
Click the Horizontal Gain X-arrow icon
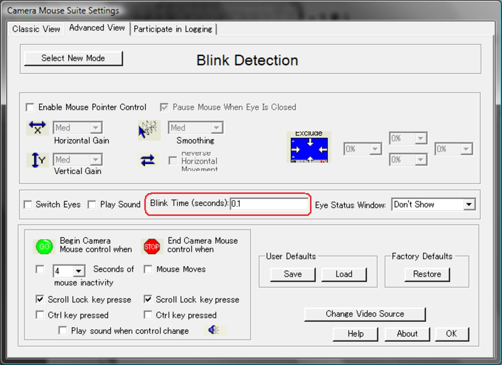pyautogui.click(x=37, y=128)
